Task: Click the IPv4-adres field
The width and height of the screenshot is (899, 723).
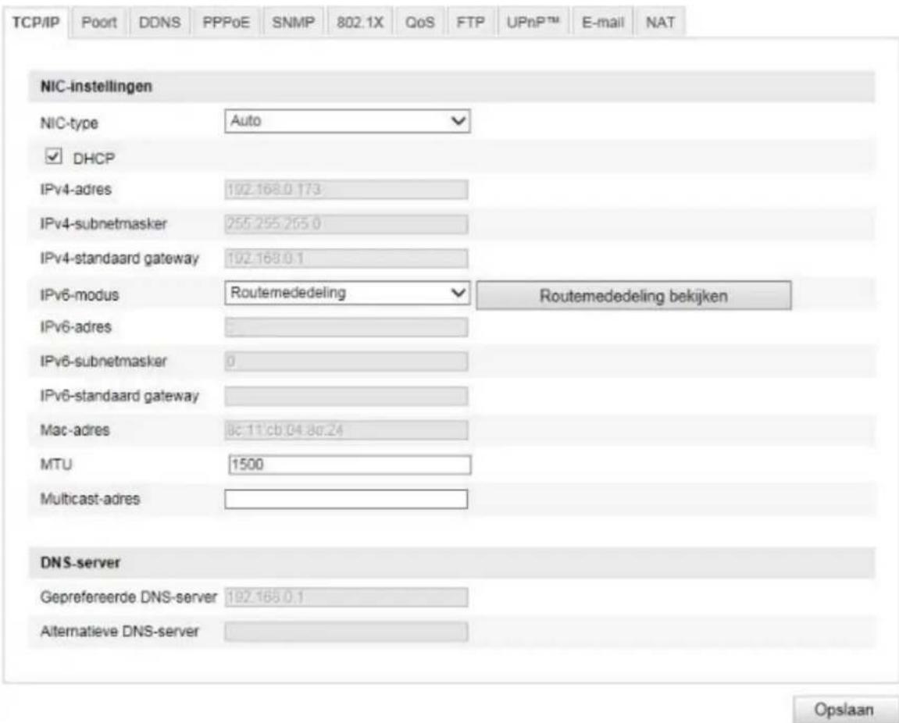Action: point(346,190)
